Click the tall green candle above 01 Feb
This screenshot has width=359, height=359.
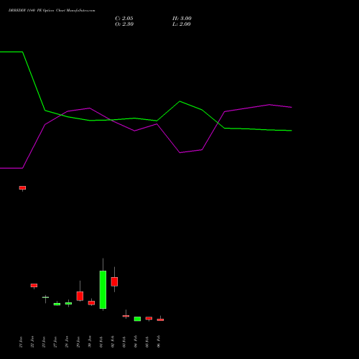(103, 289)
